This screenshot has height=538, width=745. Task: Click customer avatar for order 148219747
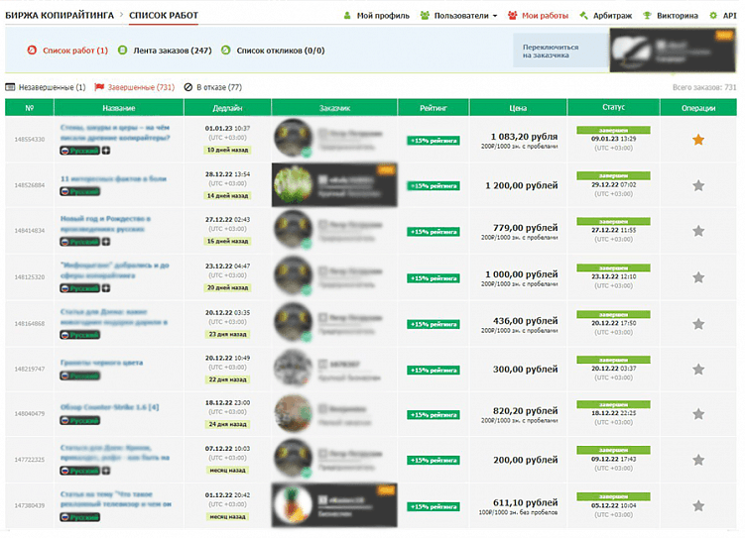(x=294, y=369)
